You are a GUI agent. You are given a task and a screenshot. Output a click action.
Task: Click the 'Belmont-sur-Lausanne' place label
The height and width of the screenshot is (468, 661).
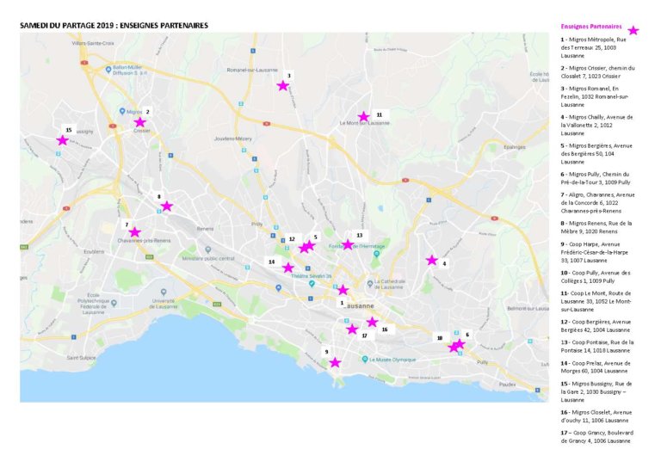click(x=528, y=309)
